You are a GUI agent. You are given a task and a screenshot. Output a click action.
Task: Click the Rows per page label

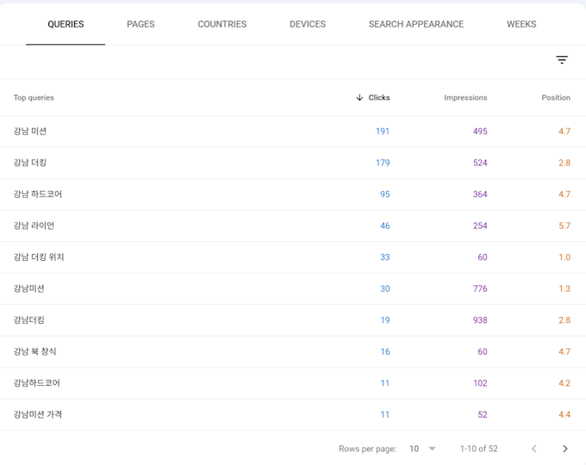367,449
